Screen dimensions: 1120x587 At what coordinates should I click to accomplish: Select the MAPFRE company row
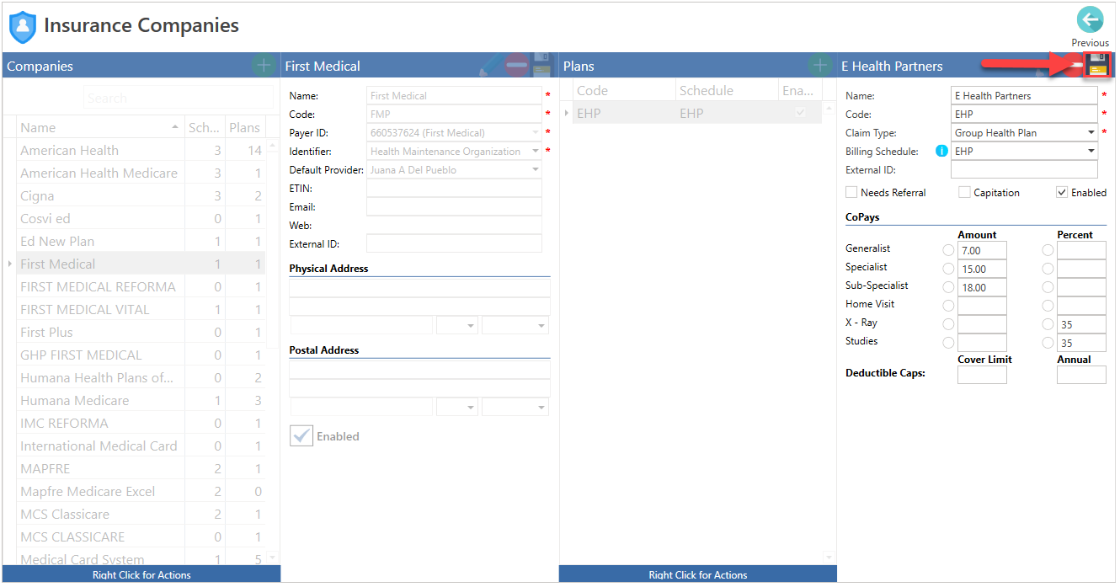tap(141, 468)
